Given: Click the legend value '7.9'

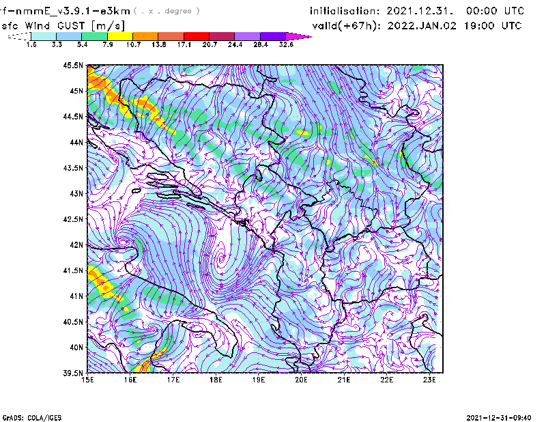Looking at the screenshot, I should coord(108,44).
